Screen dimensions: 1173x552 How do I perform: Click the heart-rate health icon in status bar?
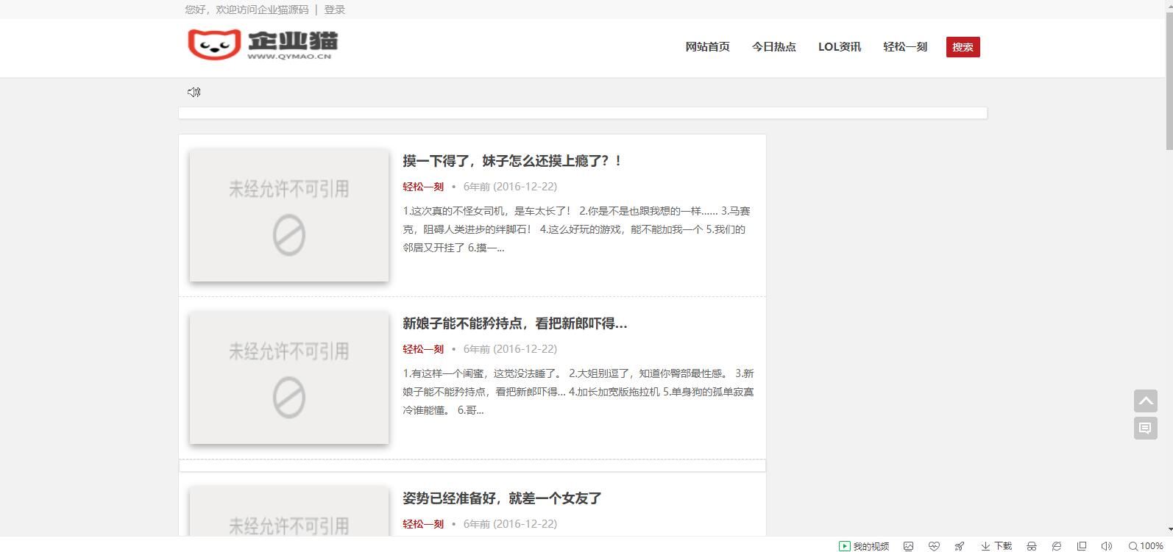tap(934, 546)
